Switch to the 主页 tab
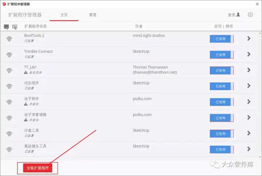 [x=64, y=15]
